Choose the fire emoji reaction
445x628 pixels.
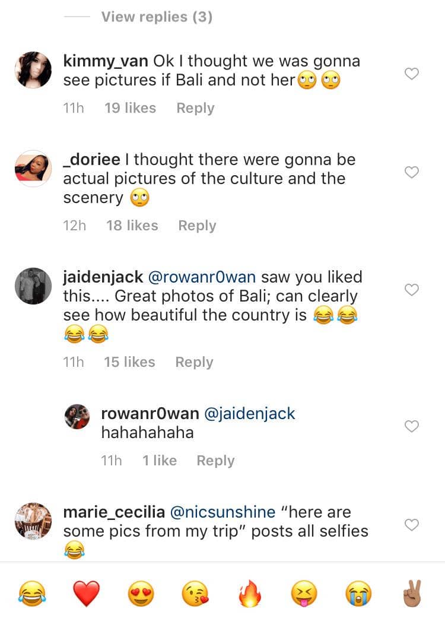click(x=250, y=594)
